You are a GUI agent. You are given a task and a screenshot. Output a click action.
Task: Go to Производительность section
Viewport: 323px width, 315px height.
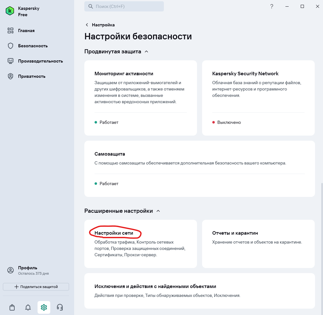pyautogui.click(x=40, y=61)
